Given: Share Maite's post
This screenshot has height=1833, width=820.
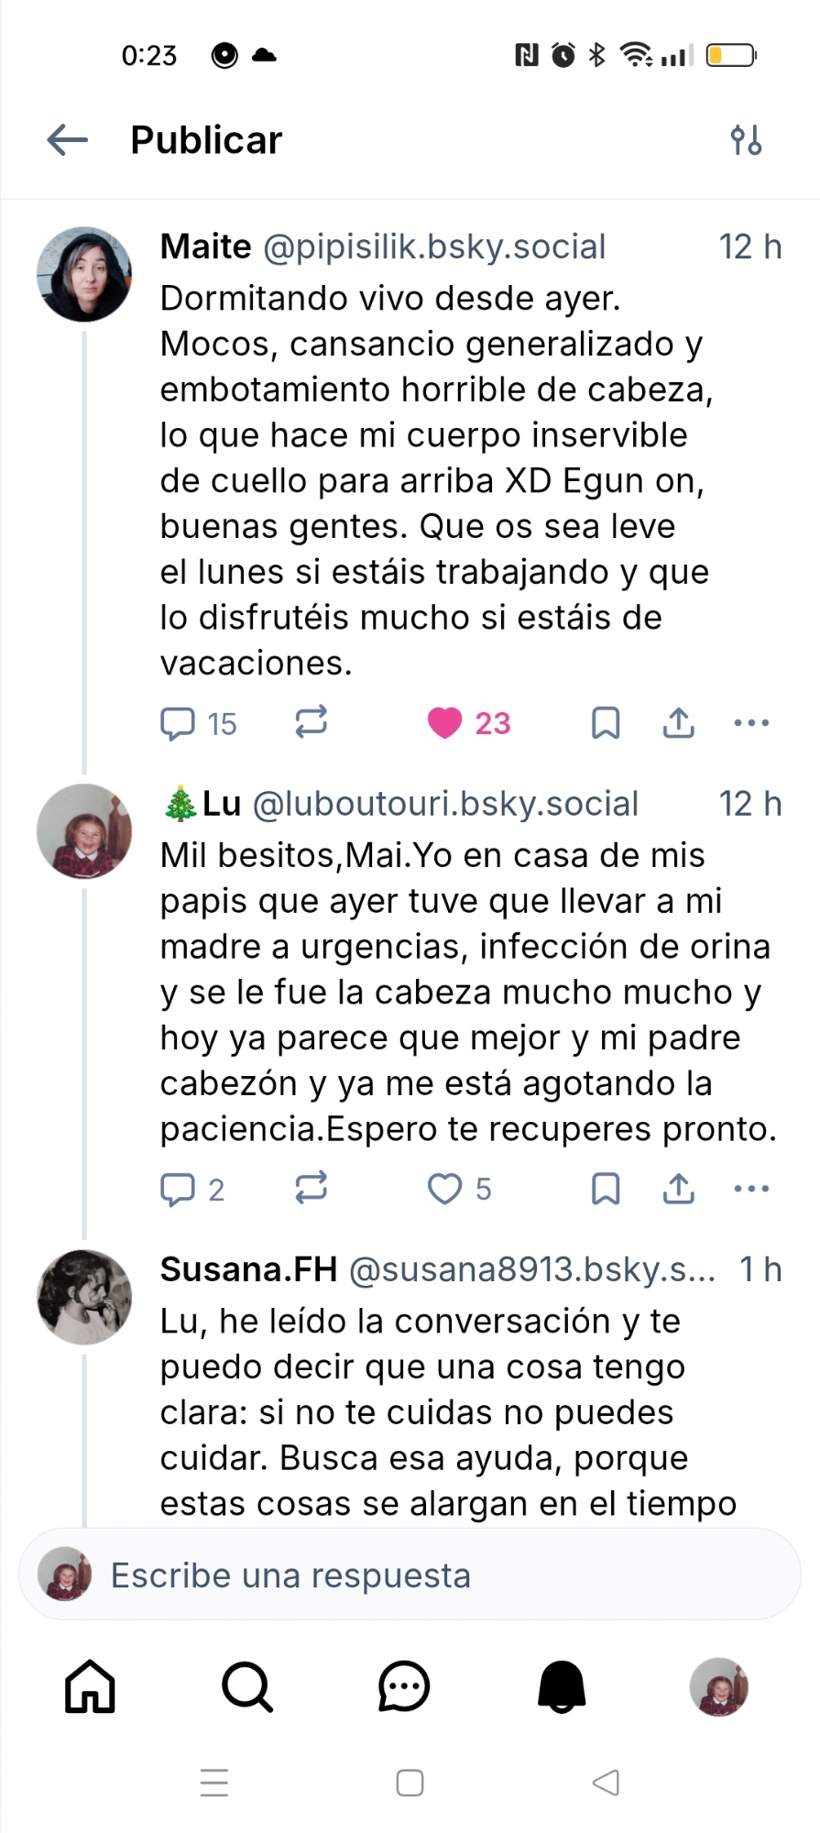Looking at the screenshot, I should click(x=678, y=723).
